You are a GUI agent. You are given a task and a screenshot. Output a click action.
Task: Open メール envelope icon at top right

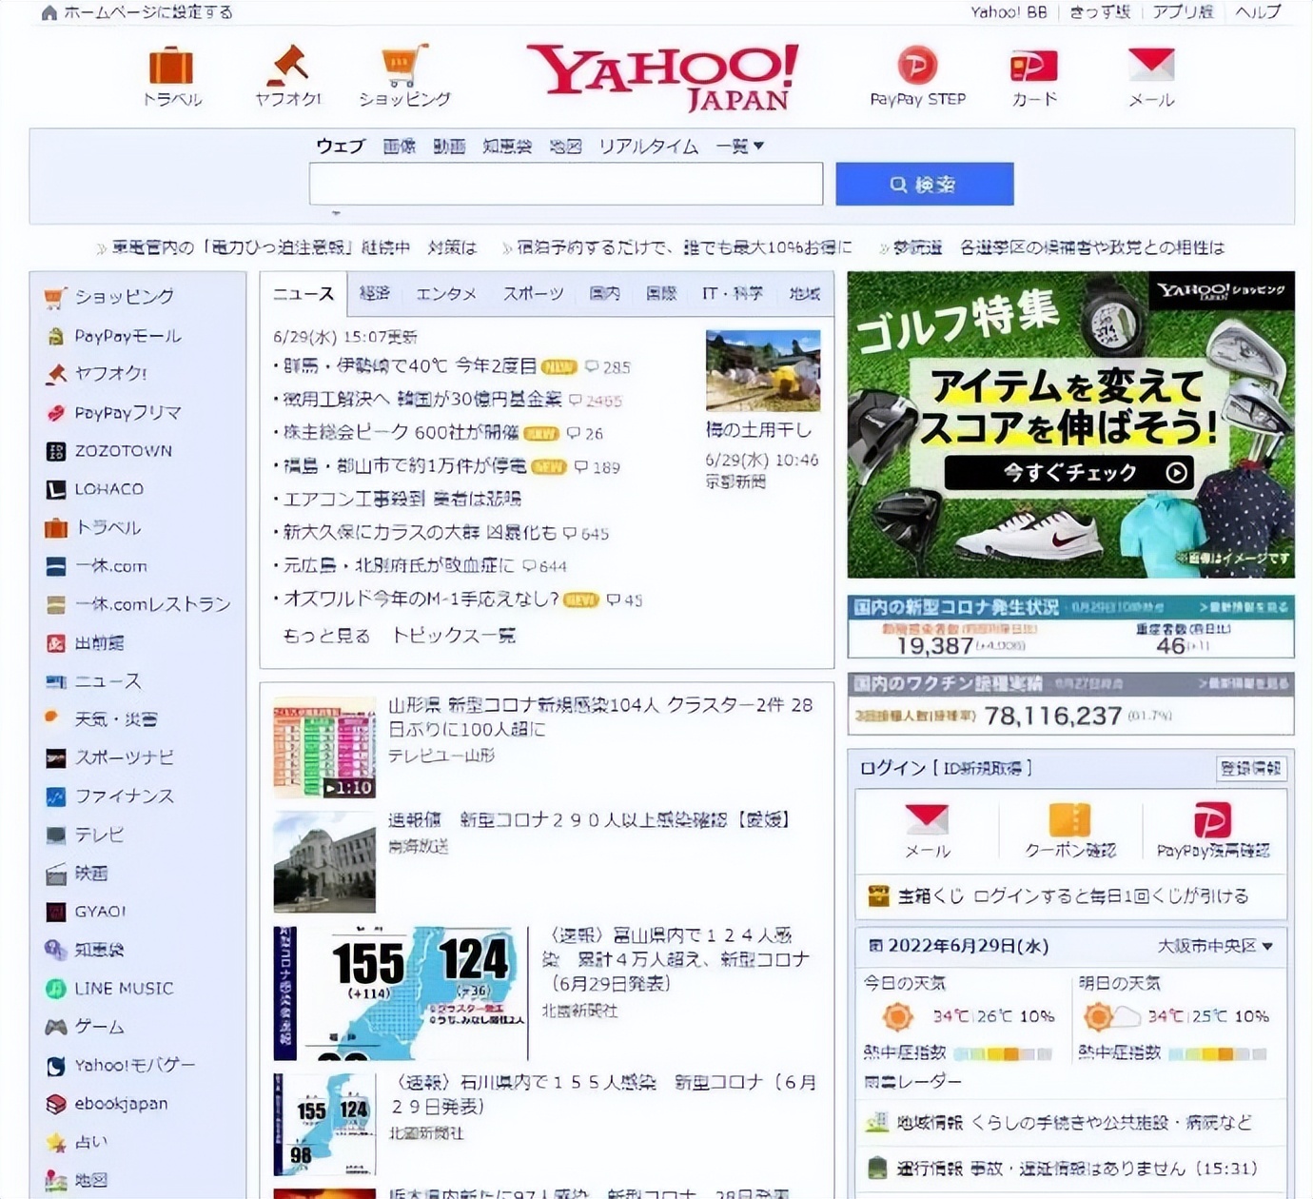pyautogui.click(x=1151, y=67)
